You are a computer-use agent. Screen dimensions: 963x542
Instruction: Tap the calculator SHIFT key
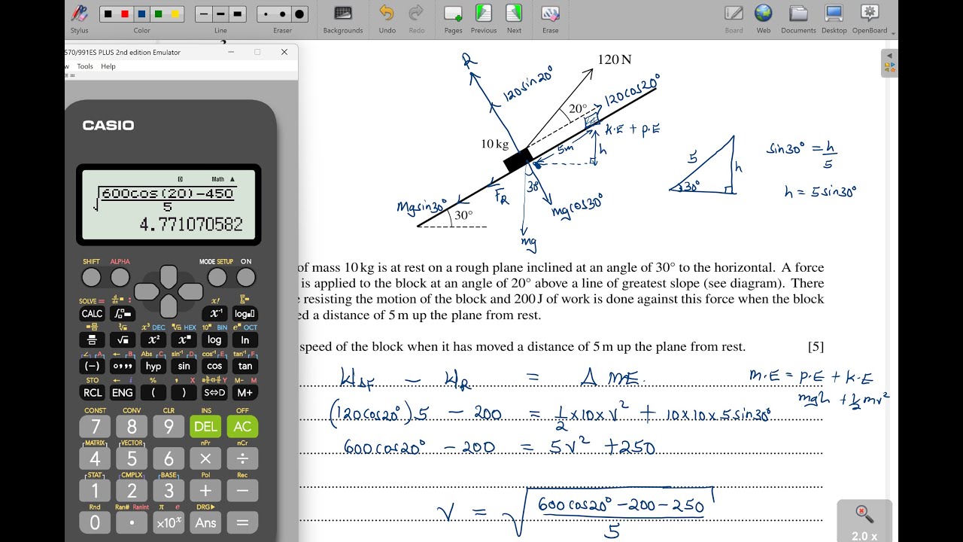coord(91,278)
